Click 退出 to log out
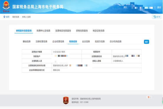Viewport: 163px width, 109px height. [x=159, y=7]
